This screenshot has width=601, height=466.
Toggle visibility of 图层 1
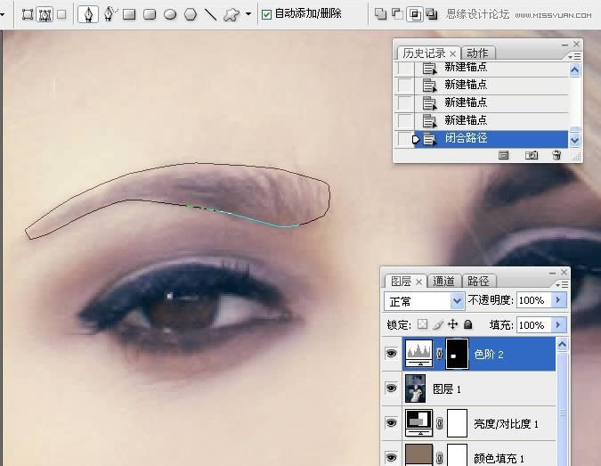pos(391,388)
